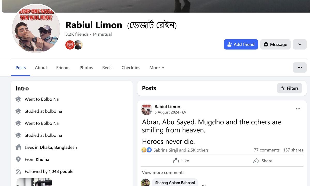Click the reaction emoji icons on the post
Screen dimensions: 310x186
pyautogui.click(x=146, y=150)
